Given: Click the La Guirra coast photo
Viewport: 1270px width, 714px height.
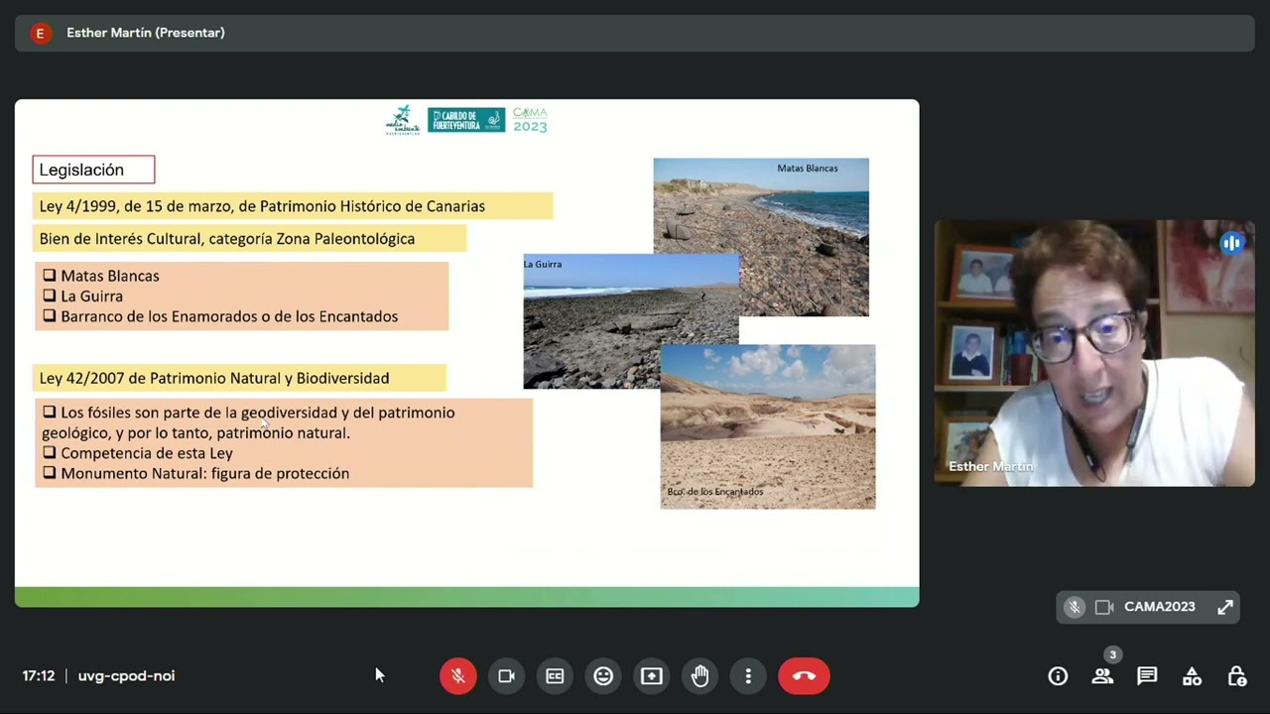Looking at the screenshot, I should (631, 321).
